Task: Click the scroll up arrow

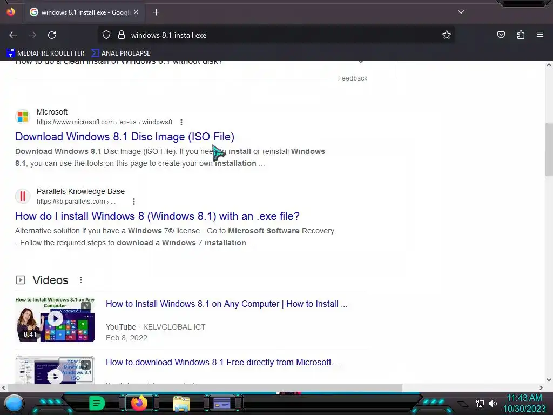Action: pos(549,65)
